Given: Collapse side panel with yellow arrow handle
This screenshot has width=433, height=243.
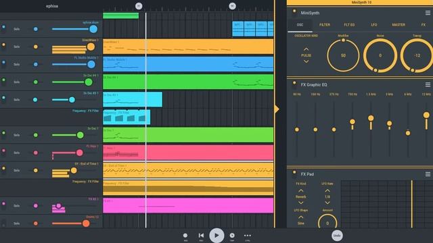Looking at the screenshot, I should 277,109.
